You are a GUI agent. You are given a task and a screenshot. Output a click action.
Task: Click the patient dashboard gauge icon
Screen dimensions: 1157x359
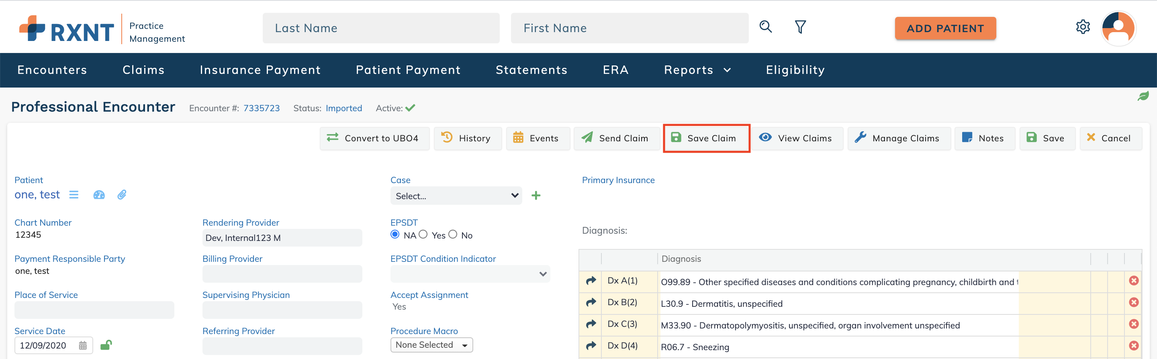point(99,195)
